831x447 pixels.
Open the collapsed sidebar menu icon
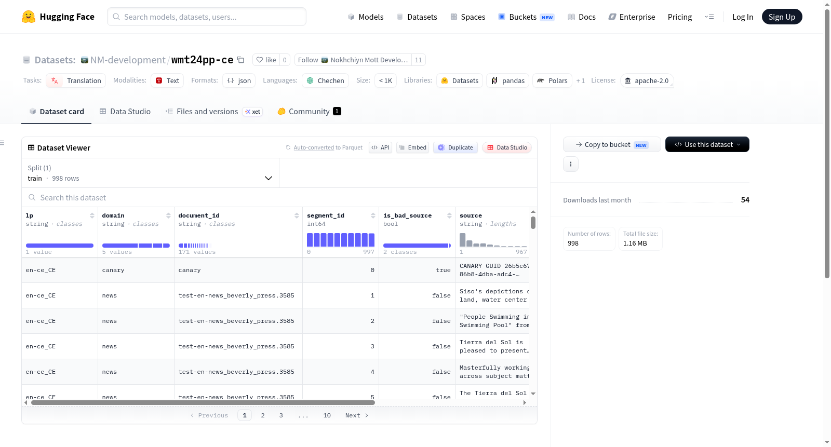click(2, 143)
